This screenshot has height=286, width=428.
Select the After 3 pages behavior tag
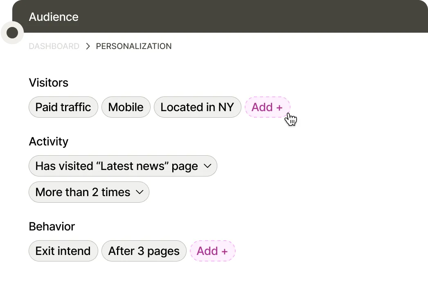pos(144,251)
